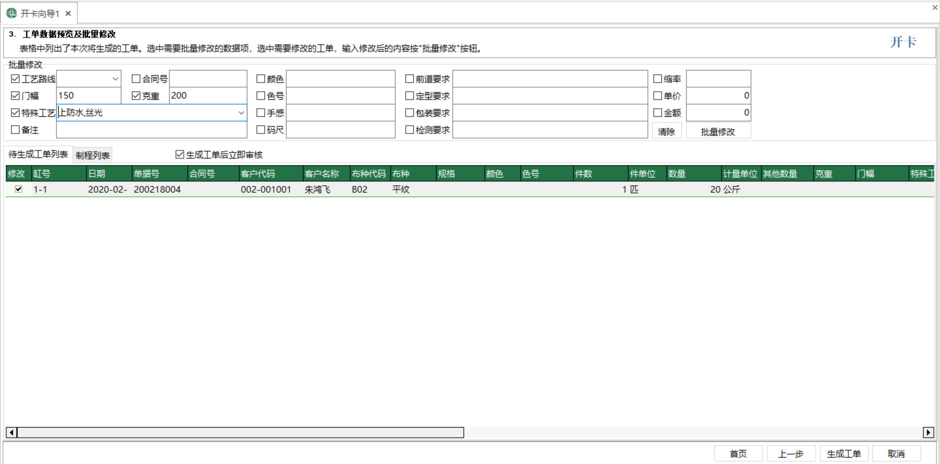Go to 首页 button

[x=738, y=454]
